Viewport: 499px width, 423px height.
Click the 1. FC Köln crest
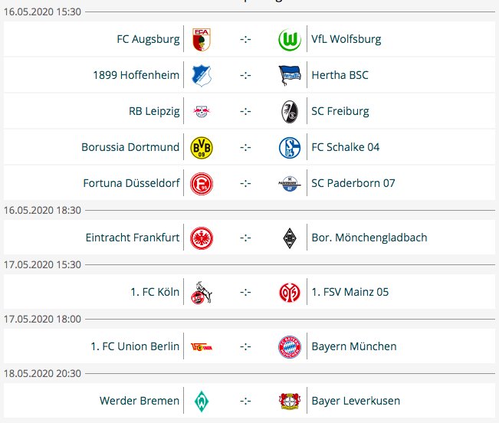[x=201, y=292]
